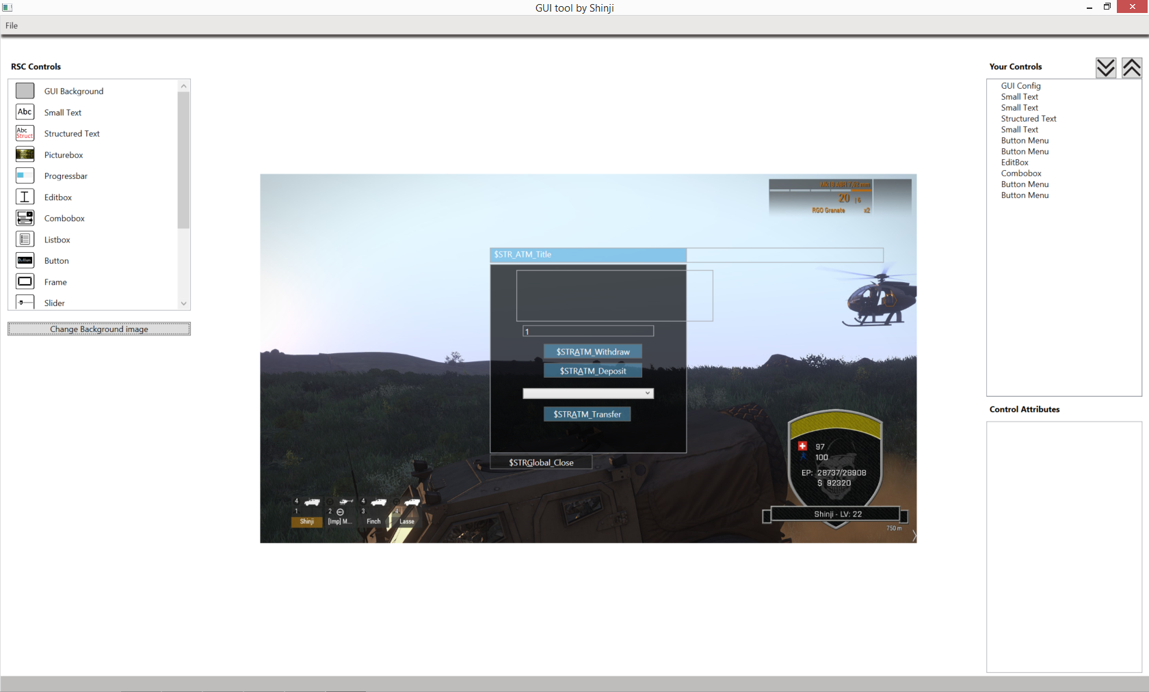Click the $STRGlobal_Close button in preview
Screen dimensions: 1149x692
(541, 462)
